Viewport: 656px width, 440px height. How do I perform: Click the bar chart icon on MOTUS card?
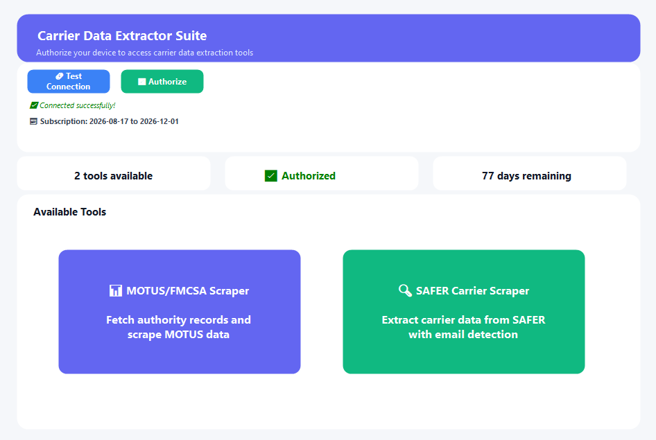pos(116,290)
